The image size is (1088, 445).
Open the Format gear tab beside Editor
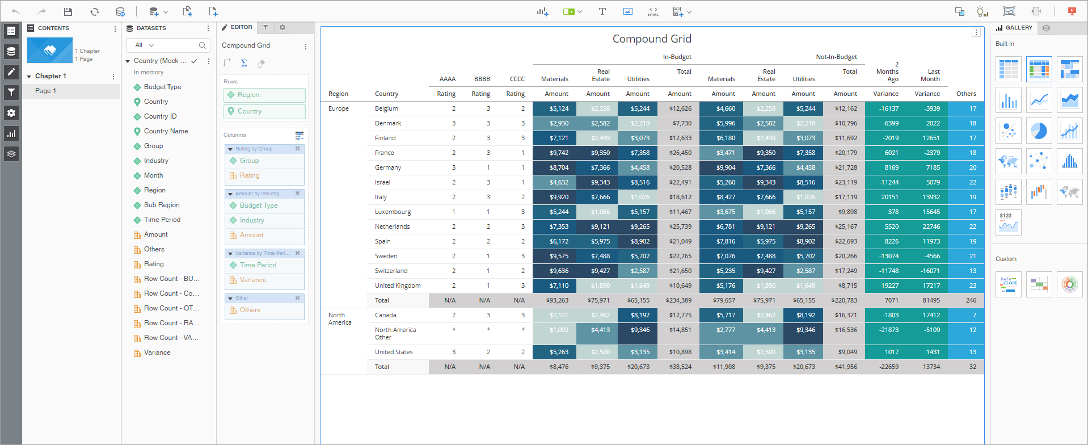click(282, 27)
